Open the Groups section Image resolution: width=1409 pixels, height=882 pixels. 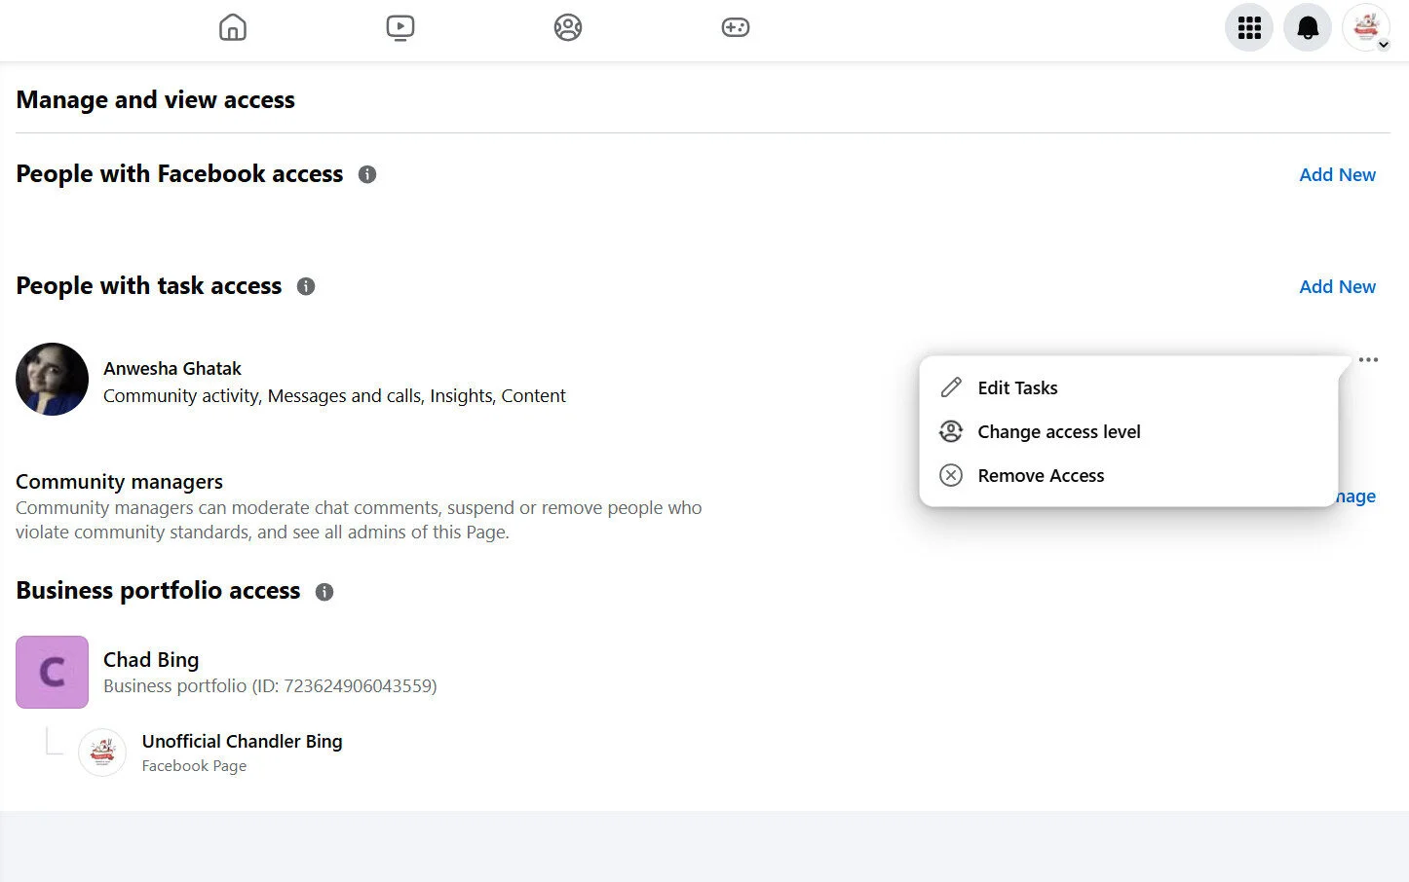point(568,27)
